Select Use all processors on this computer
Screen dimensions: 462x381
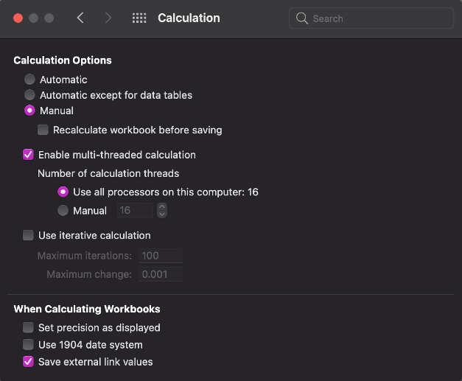(63, 192)
